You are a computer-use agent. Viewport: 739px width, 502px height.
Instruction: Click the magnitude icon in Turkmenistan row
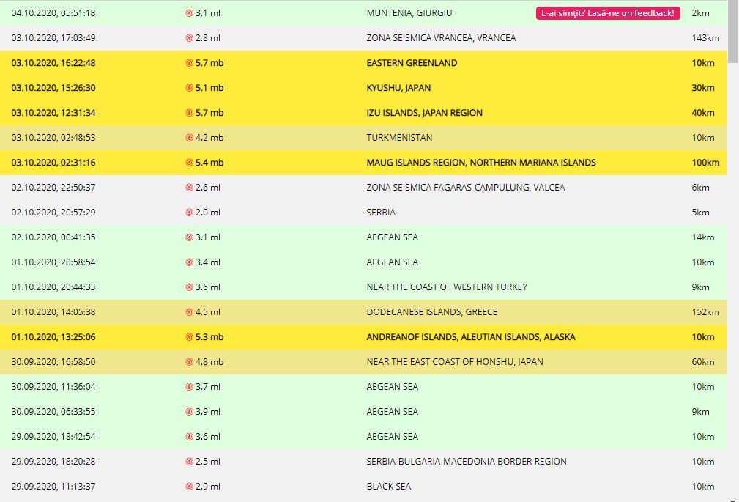189,138
